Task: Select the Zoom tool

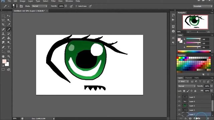Action: [9, 56]
